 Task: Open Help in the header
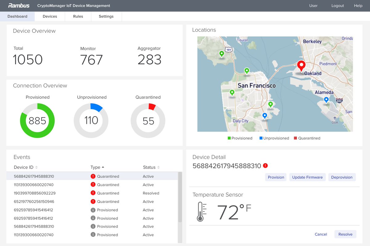[x=358, y=6]
